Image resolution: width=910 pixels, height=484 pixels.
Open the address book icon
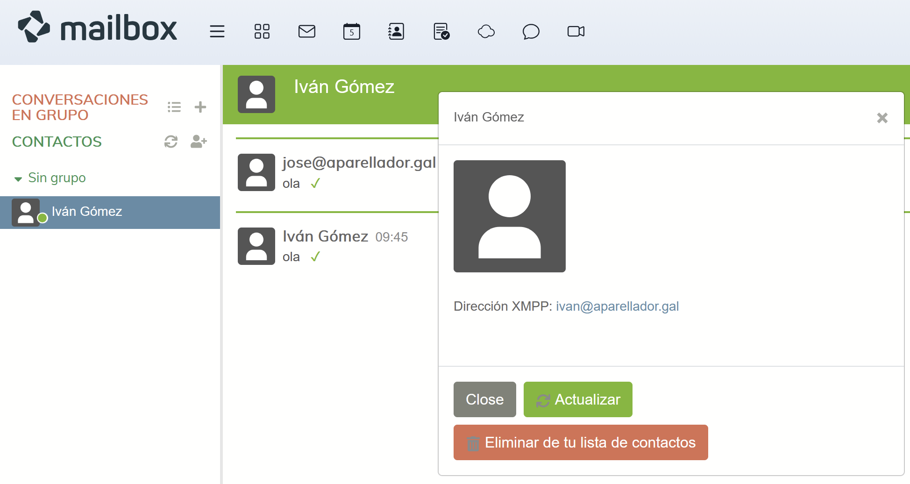click(x=396, y=32)
